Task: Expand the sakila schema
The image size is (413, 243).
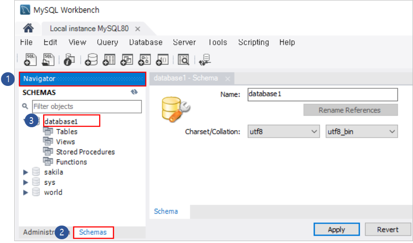Action: [26, 172]
